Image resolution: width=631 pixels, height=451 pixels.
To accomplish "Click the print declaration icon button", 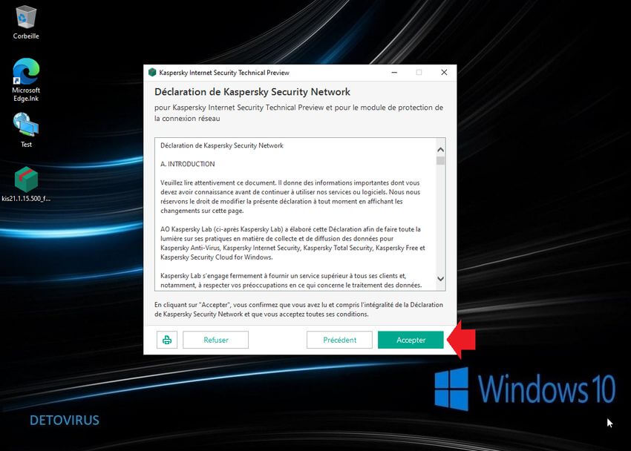I will coord(167,340).
